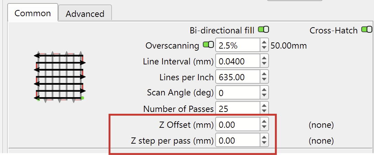Increase Z step per pass value
Viewport: 374px width, 155px height.
[264, 137]
